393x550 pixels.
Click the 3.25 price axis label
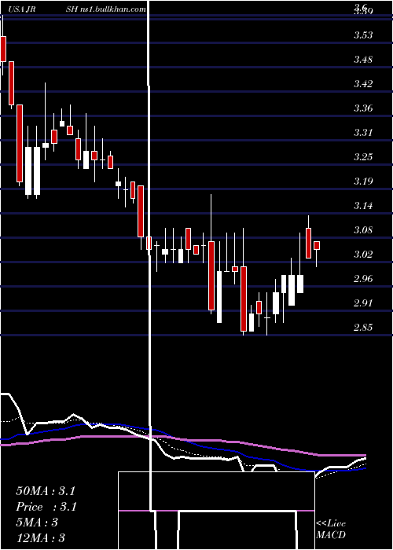click(x=363, y=157)
